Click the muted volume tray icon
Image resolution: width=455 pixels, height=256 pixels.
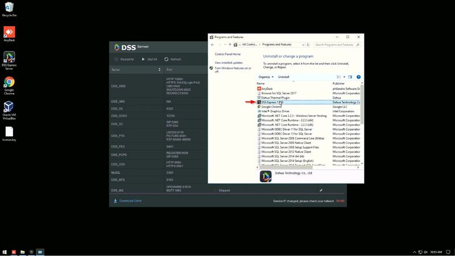(x=425, y=252)
